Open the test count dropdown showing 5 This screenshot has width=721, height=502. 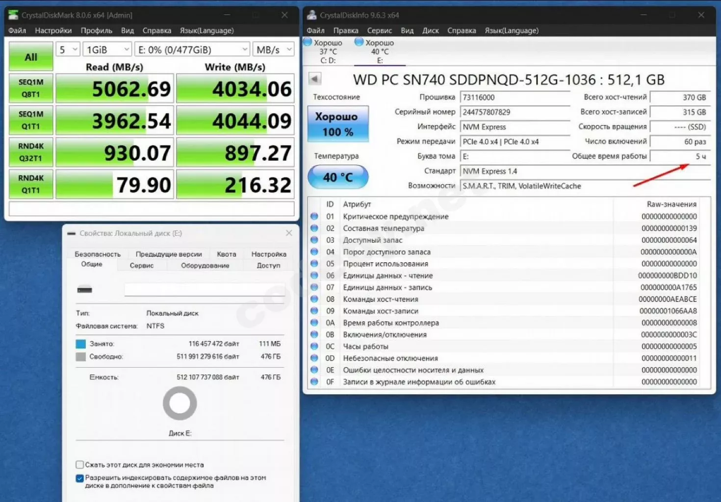point(68,50)
